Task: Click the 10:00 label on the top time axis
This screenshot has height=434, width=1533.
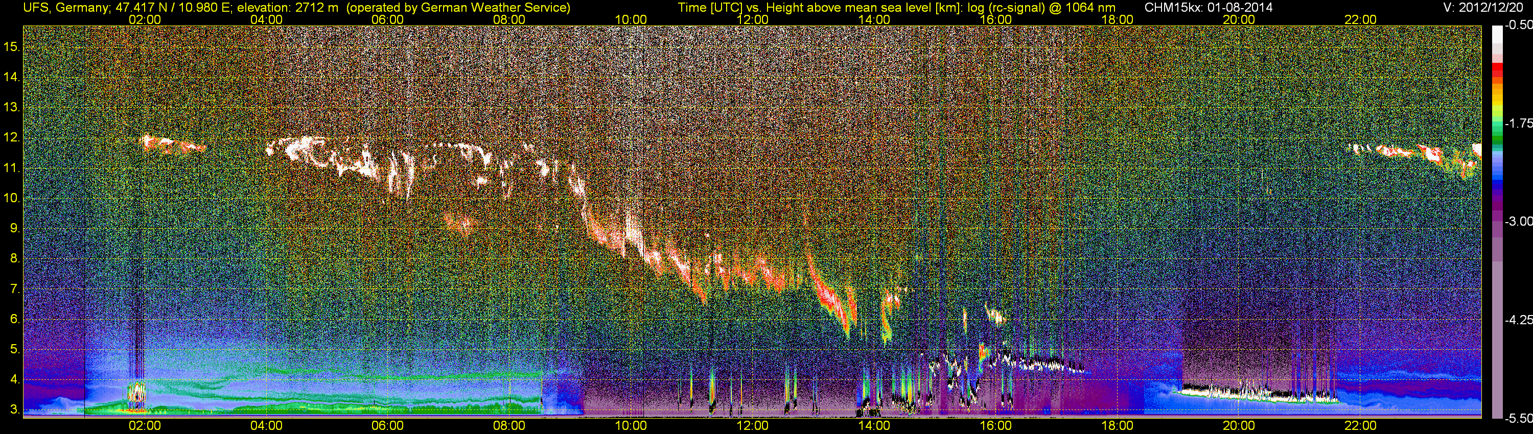Action: click(x=631, y=19)
